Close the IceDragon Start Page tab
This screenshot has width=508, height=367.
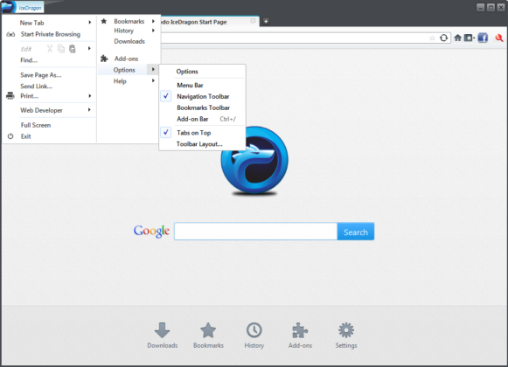[253, 21]
